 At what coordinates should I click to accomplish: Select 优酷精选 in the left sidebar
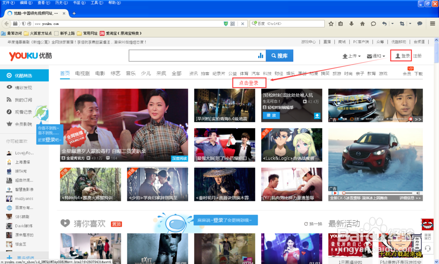(24, 75)
